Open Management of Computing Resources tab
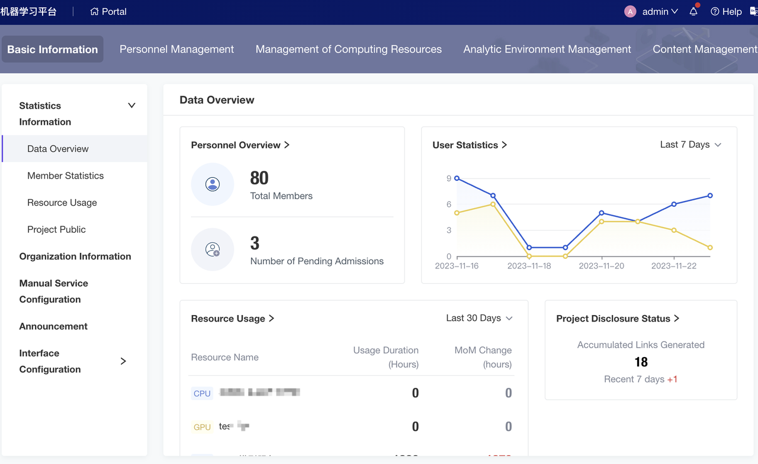This screenshot has width=758, height=464. point(349,49)
